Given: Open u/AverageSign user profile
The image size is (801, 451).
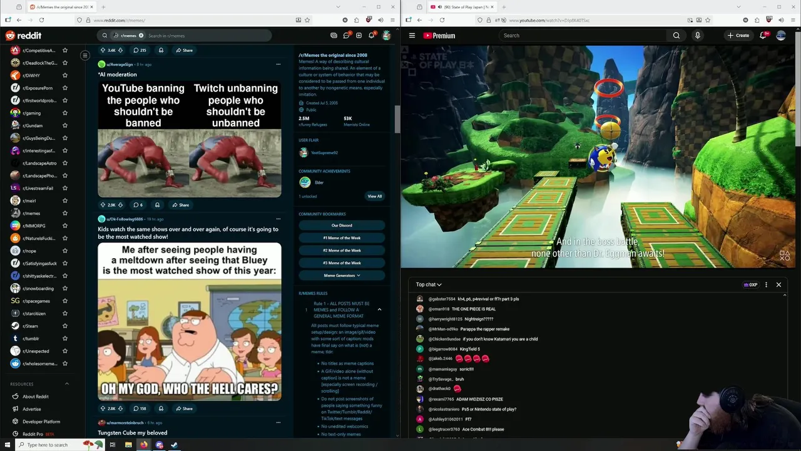Looking at the screenshot, I should tap(120, 65).
